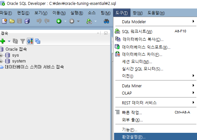Open the 이동(N) menu
Screen dimensions: 197x140
click(x=59, y=13)
